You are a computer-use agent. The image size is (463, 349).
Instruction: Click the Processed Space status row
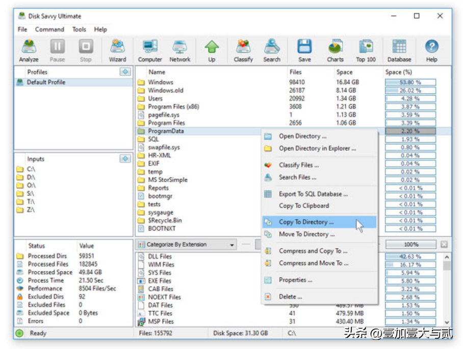73,272
